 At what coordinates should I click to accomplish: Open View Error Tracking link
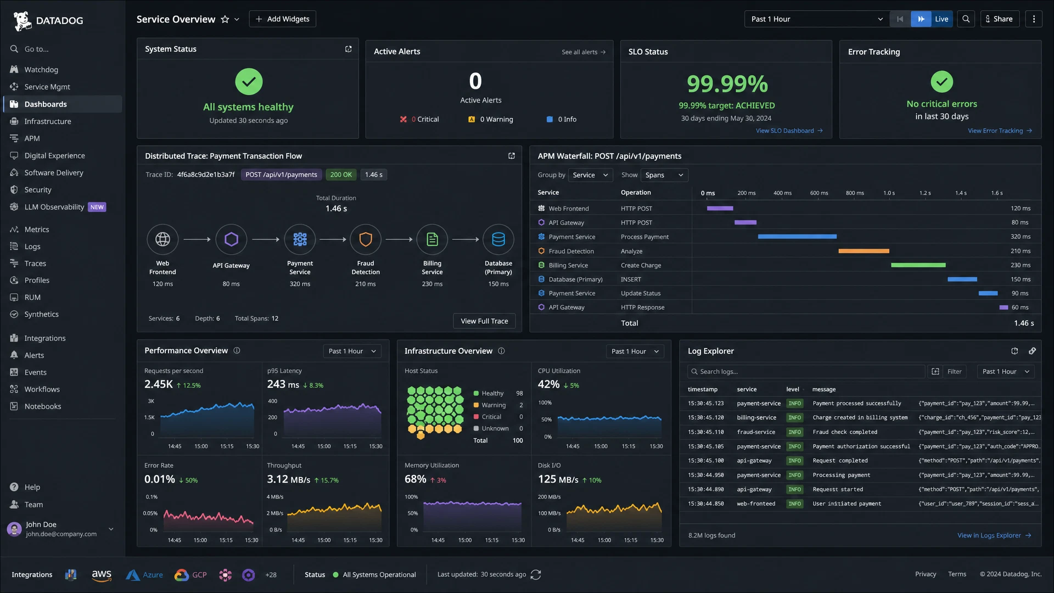[1000, 131]
